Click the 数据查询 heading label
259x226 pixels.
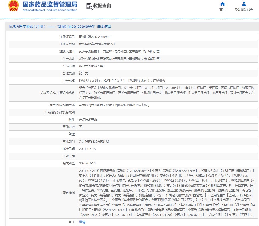coord(102,6)
